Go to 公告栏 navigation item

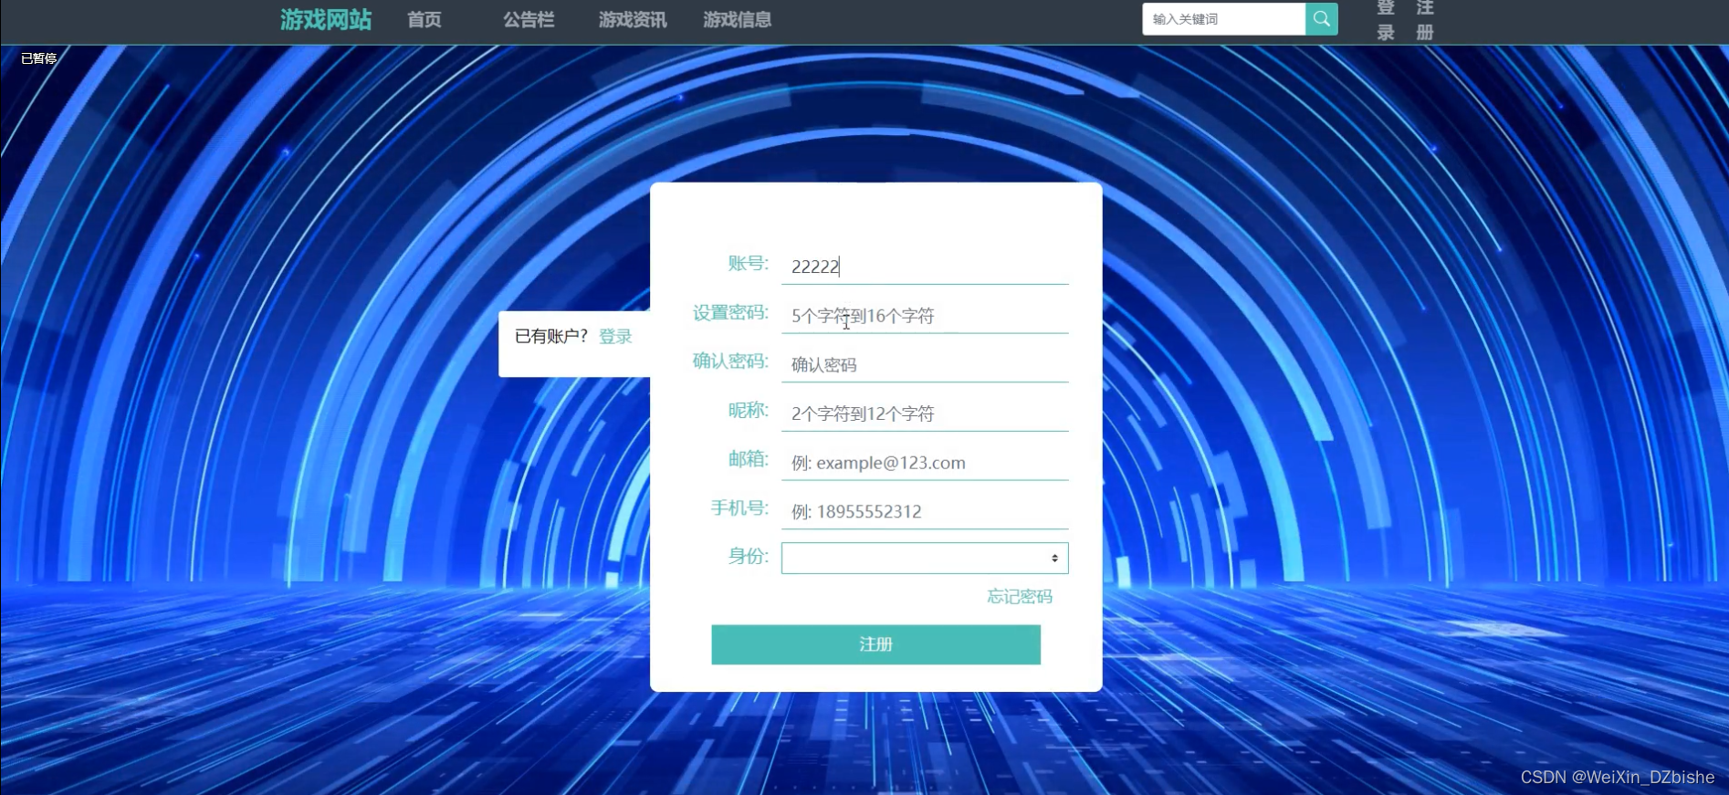coord(529,20)
